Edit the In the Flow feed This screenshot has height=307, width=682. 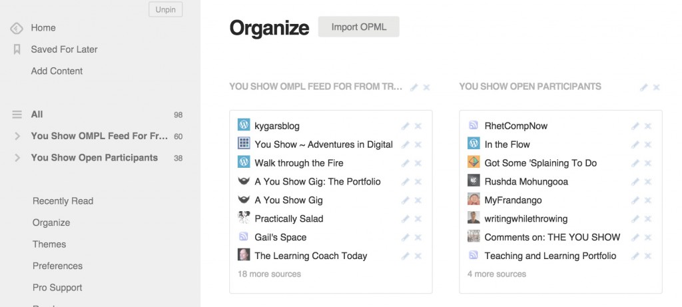635,145
